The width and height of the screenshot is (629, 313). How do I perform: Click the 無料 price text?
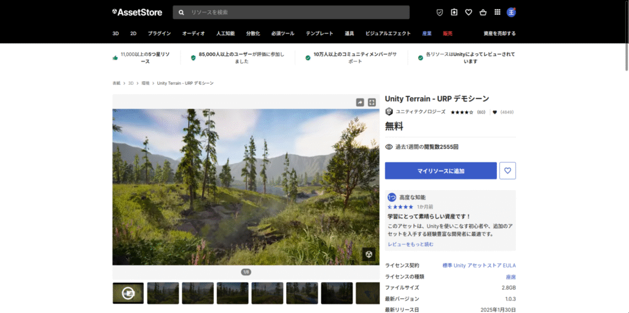(x=394, y=127)
